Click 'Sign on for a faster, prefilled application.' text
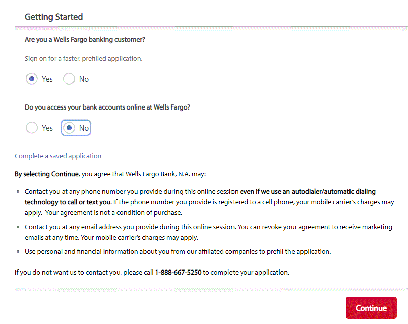The width and height of the screenshot is (408, 324). [x=84, y=59]
